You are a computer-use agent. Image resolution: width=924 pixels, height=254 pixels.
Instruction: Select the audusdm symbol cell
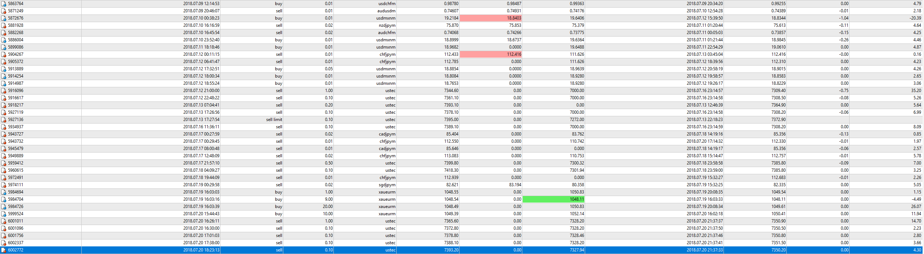tap(386, 11)
